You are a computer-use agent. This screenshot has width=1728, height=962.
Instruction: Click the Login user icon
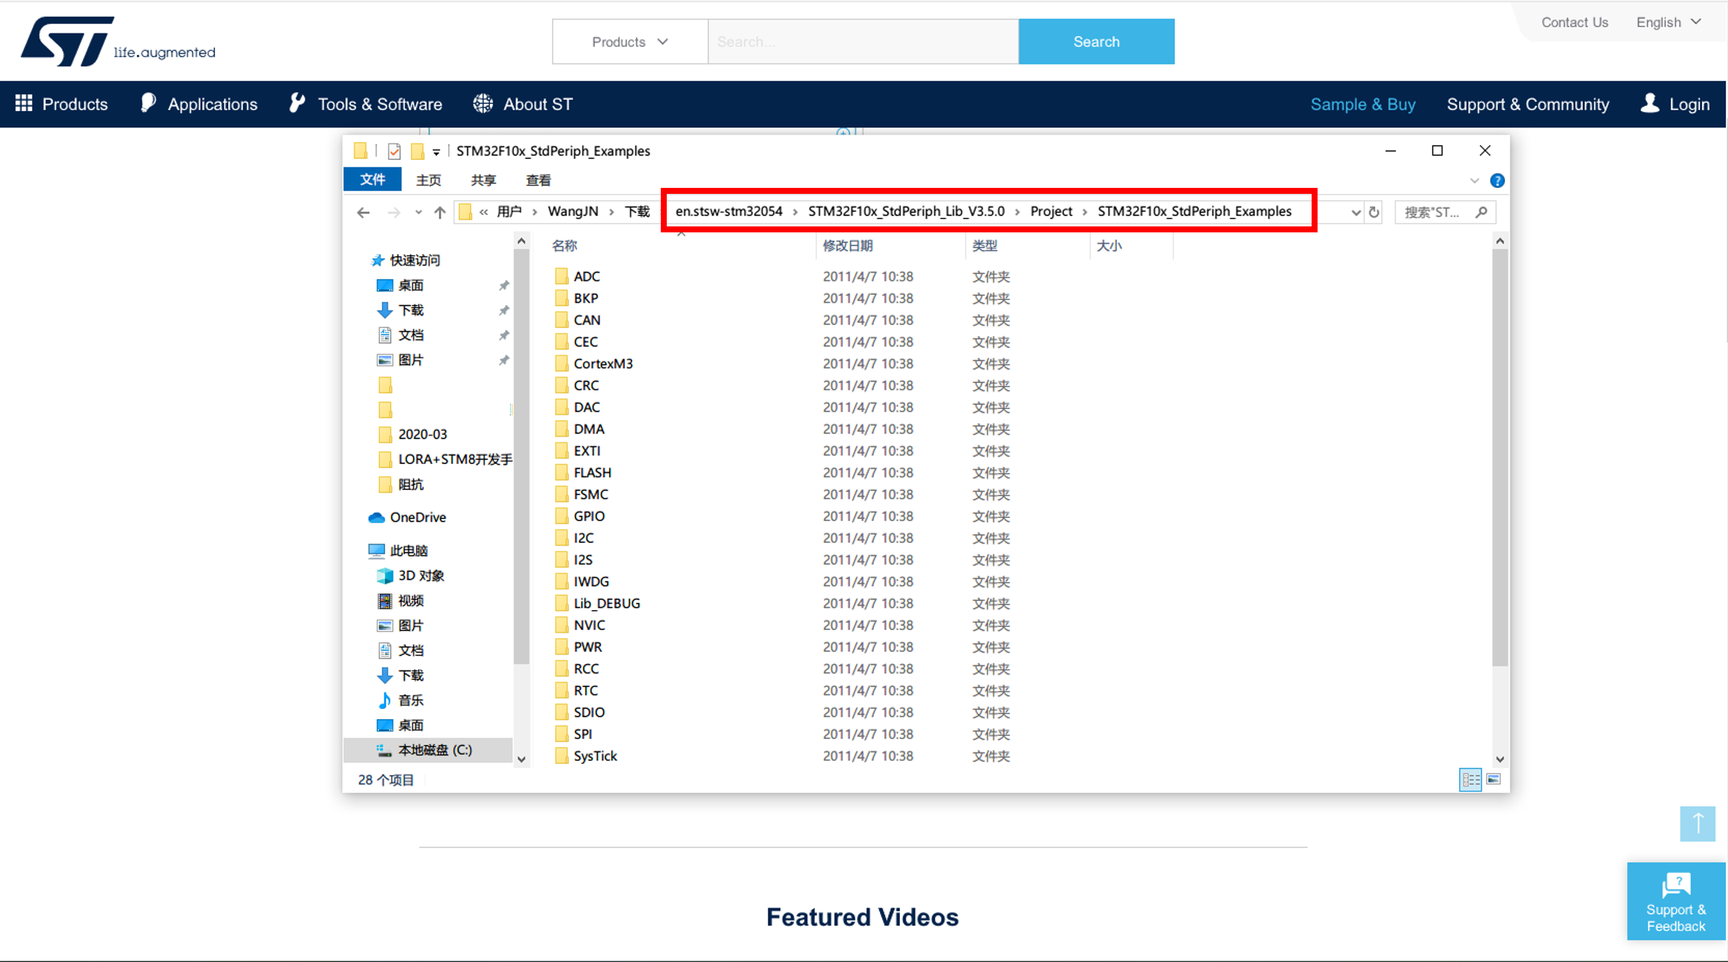[x=1650, y=104]
